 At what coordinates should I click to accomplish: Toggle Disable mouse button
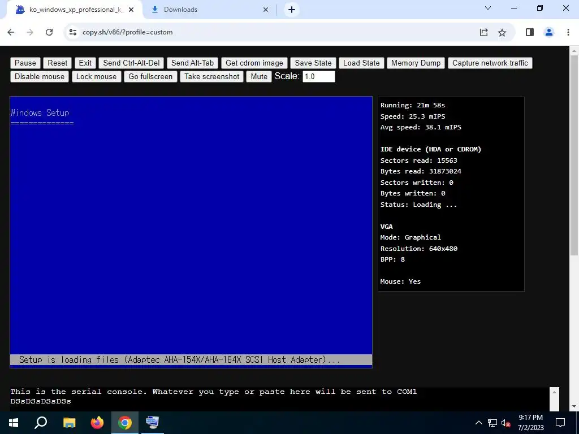tap(40, 77)
